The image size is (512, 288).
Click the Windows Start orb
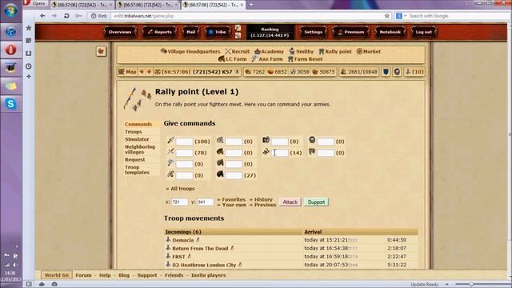coord(10,10)
